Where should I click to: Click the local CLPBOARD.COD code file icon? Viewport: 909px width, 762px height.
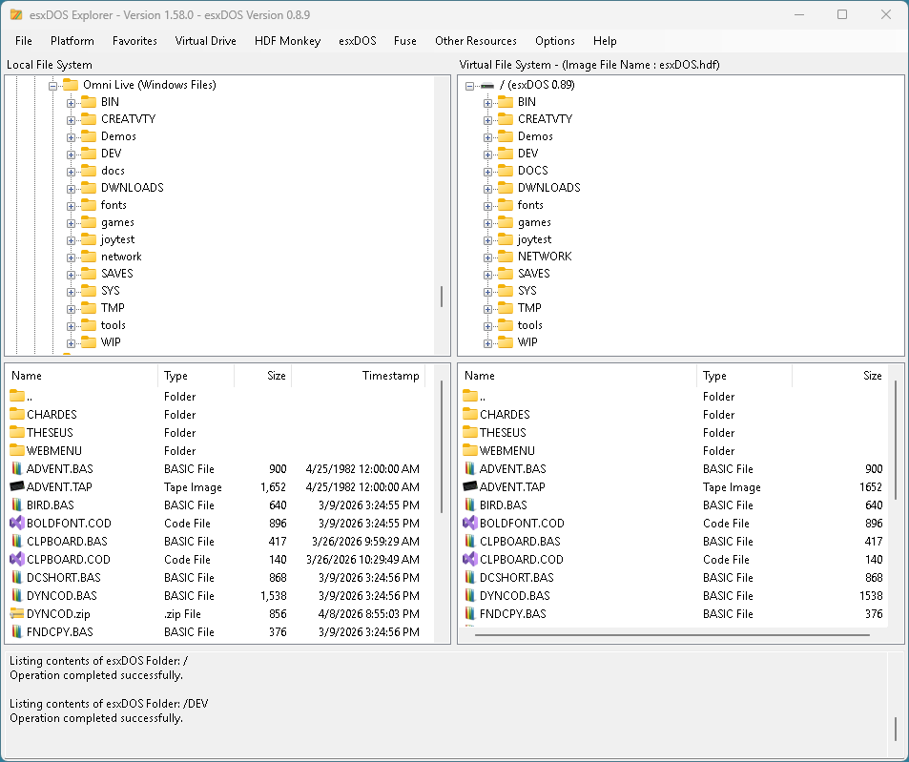[17, 559]
